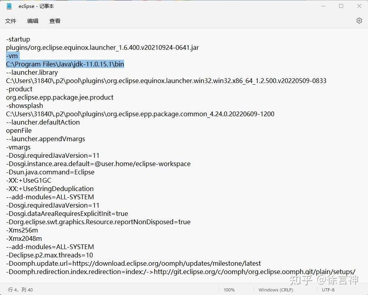Click the -Doomph.redirection.index.redirection line
This screenshot has width=368, height=295.
point(181,272)
